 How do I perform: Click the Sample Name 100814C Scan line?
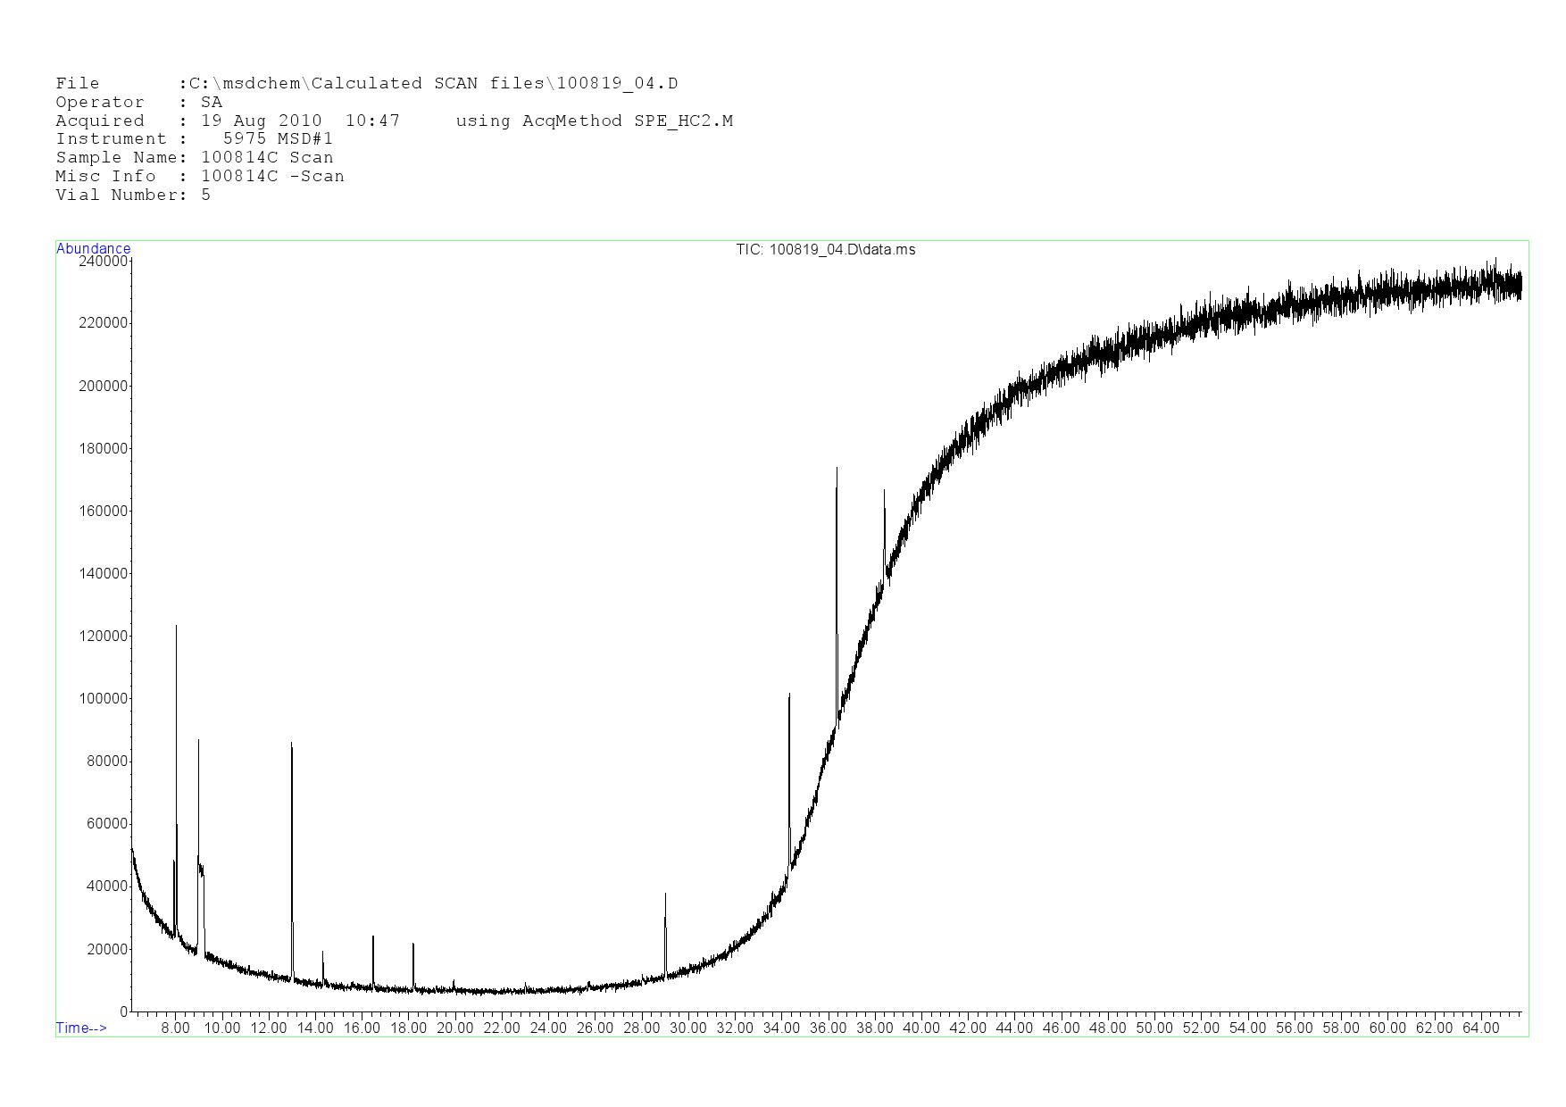click(195, 157)
